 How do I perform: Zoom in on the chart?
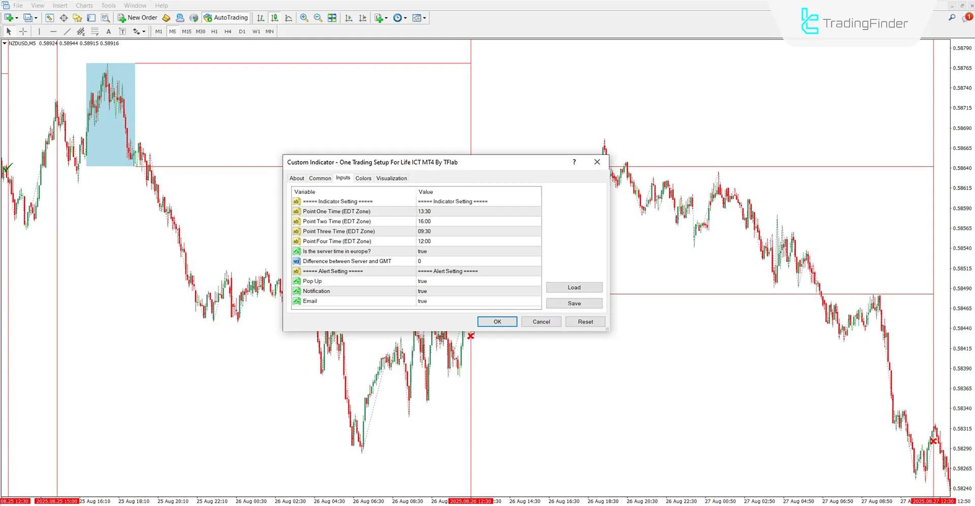click(x=304, y=18)
